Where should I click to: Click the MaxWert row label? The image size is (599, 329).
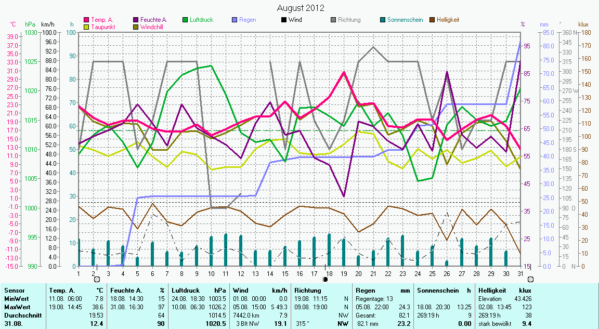[16, 307]
